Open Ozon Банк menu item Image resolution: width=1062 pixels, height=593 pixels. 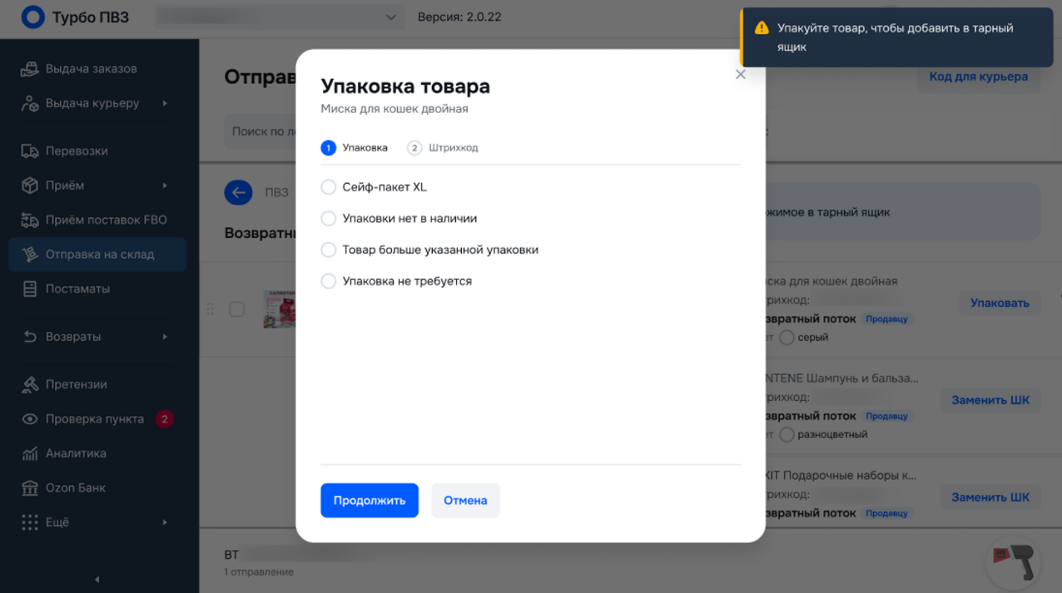pos(97,488)
